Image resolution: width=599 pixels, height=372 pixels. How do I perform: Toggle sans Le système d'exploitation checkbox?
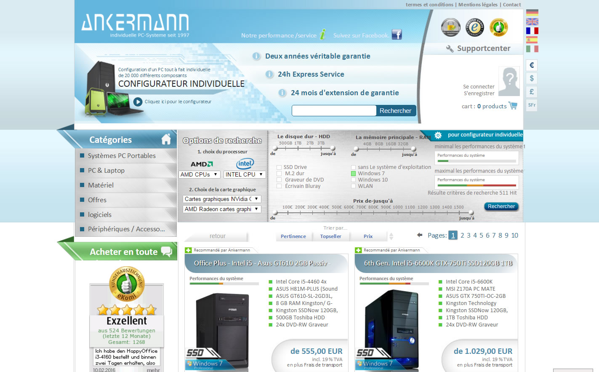point(354,167)
